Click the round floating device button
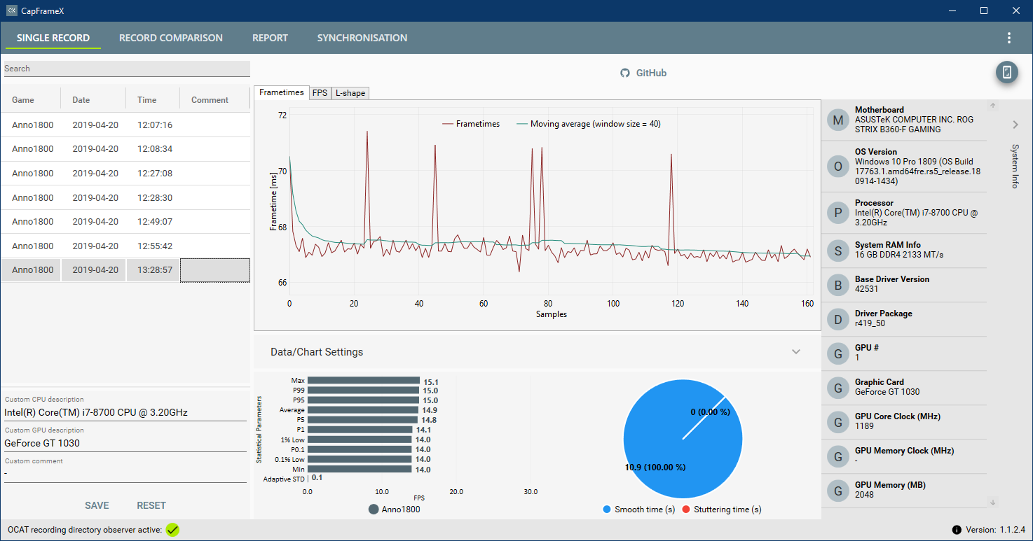1033x541 pixels. [1007, 72]
